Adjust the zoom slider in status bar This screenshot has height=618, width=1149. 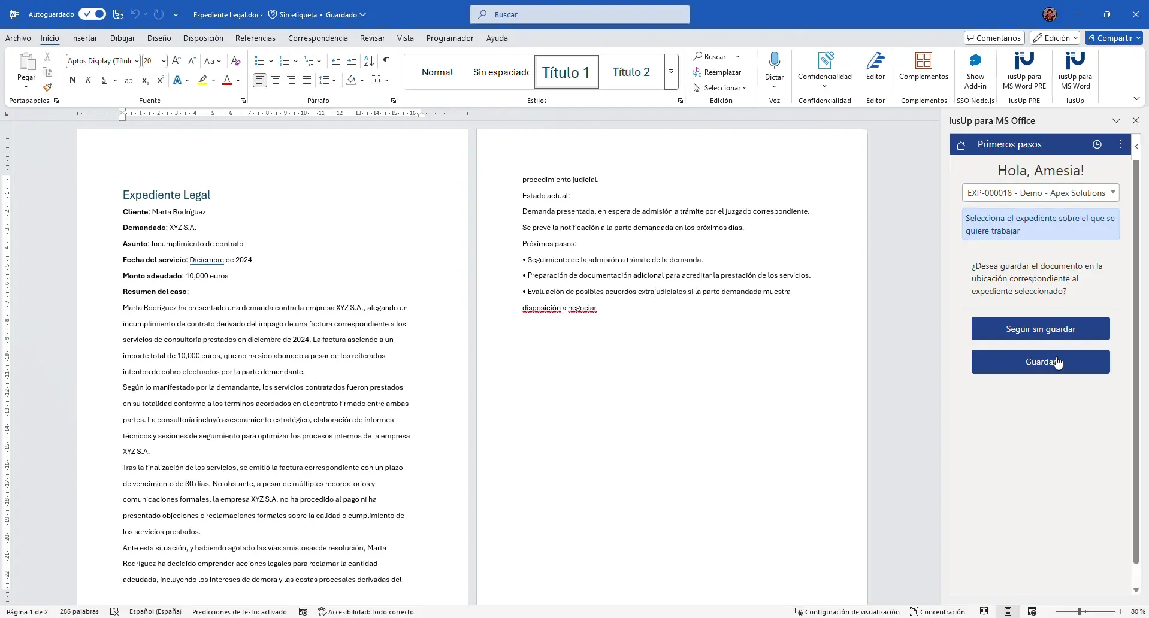pos(1079,612)
